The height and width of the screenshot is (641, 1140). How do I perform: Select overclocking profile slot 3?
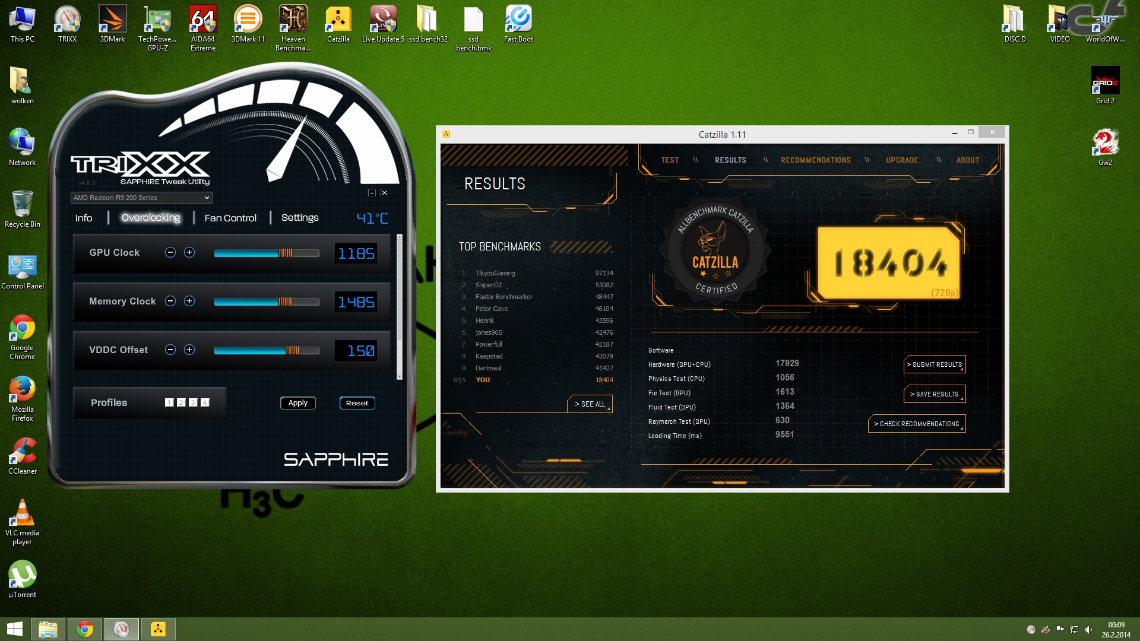[193, 402]
